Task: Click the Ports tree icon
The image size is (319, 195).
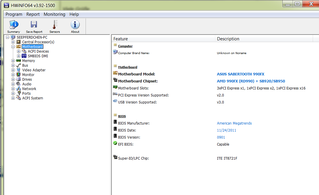Action: click(19, 93)
